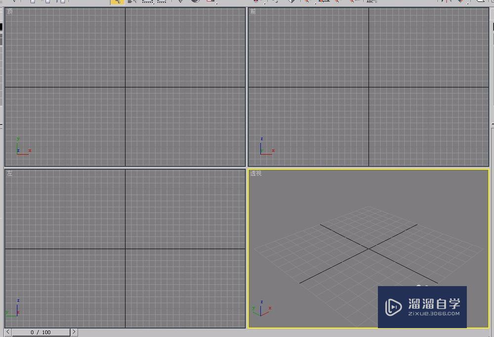
Task: Open the 左 (Left) viewport label menu
Action: tap(10, 173)
